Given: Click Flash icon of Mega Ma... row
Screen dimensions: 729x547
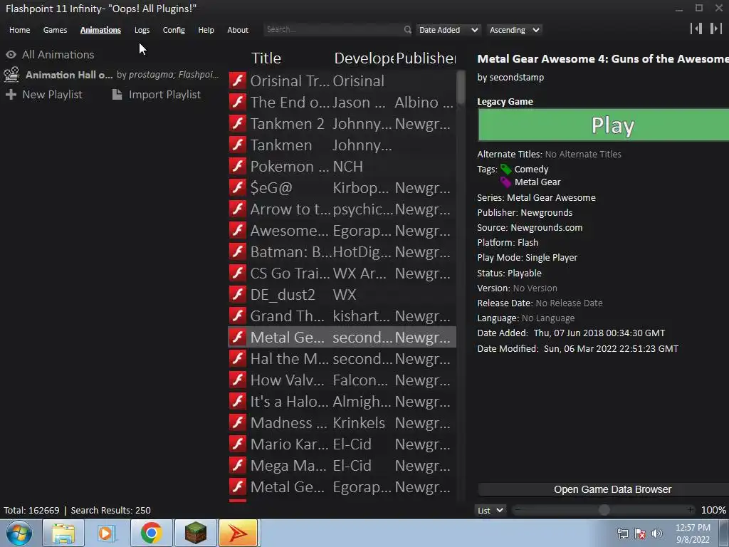Looking at the screenshot, I should pyautogui.click(x=238, y=466).
